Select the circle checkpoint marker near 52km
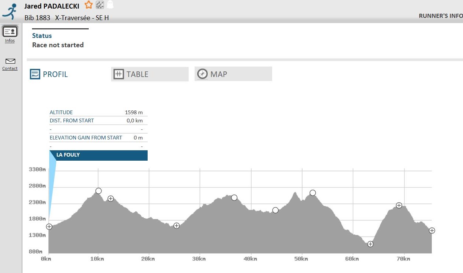 click(x=313, y=193)
